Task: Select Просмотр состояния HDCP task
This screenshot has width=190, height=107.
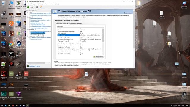Action: coord(37,23)
